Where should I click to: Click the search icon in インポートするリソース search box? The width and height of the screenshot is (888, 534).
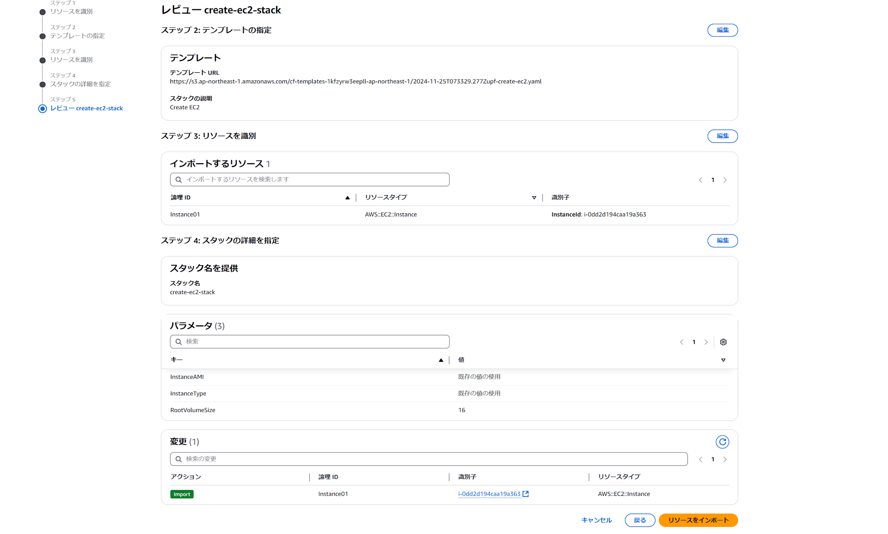pos(178,180)
